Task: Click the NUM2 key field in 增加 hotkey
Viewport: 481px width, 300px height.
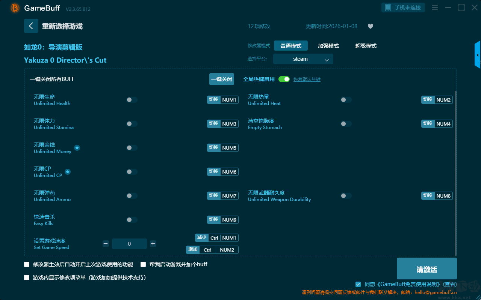Action: click(227, 250)
